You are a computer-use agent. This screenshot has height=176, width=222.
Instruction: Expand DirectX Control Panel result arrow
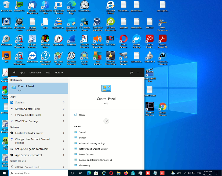[64, 109]
